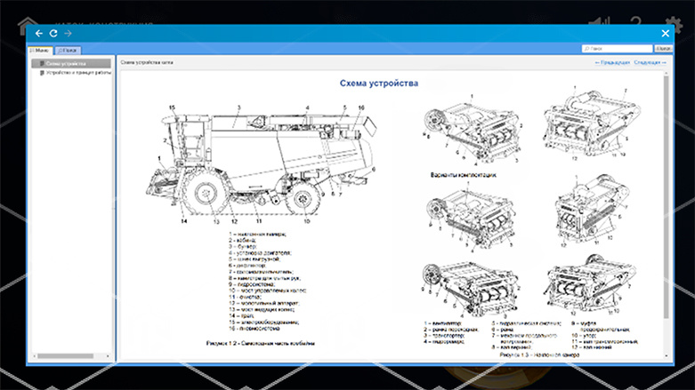This screenshot has width=695, height=390.
Task: Close the help viewer window
Action: coord(665,33)
